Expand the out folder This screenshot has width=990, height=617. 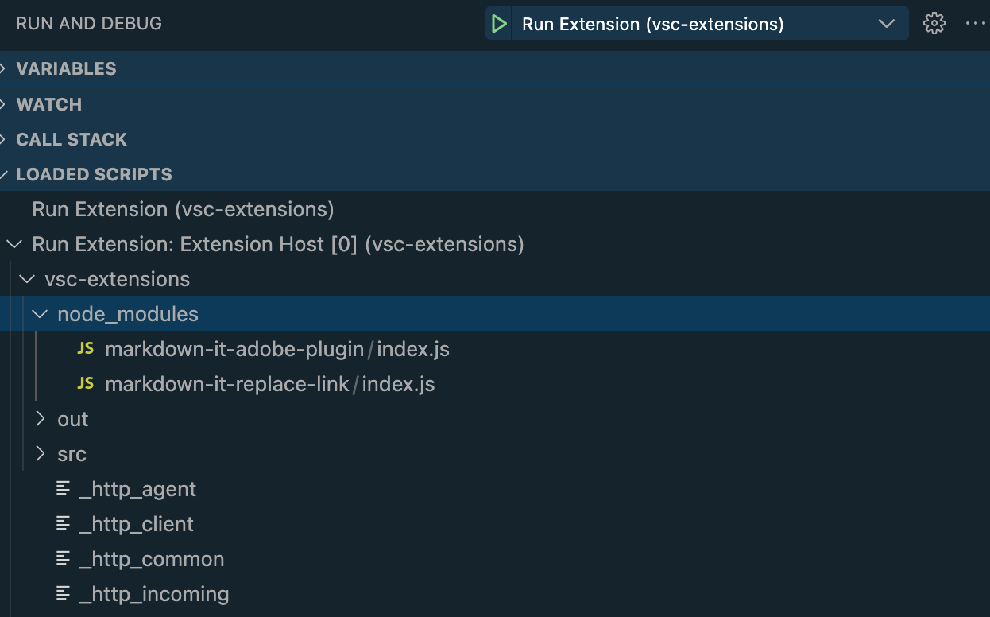(41, 419)
